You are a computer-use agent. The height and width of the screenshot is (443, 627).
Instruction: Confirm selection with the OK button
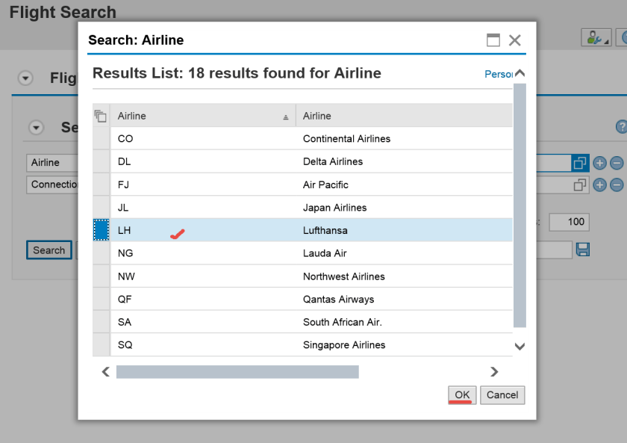462,395
